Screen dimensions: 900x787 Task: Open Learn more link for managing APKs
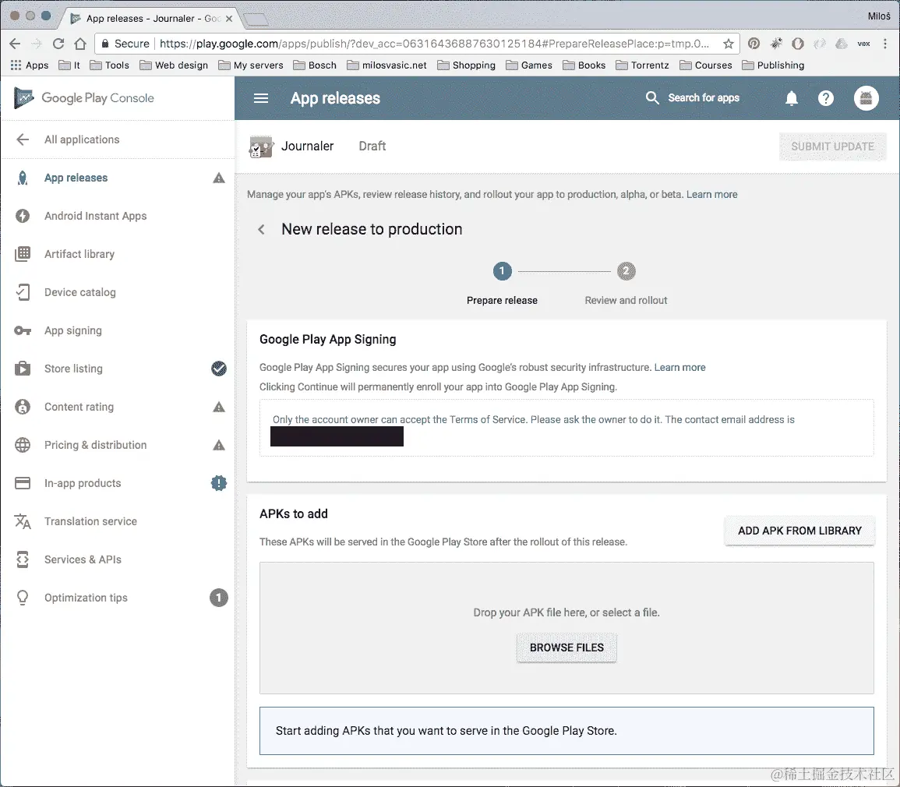[711, 195]
